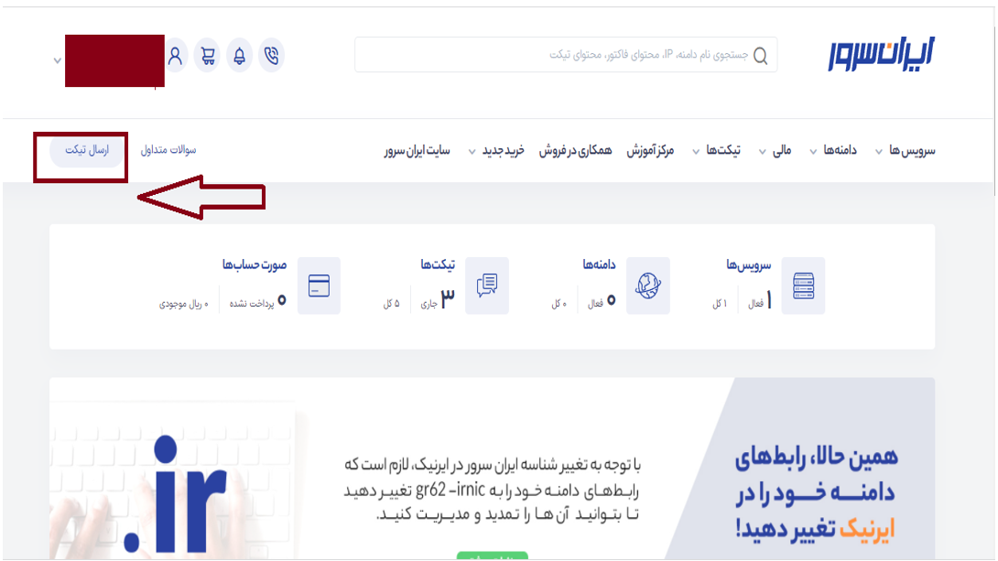Click the user profile icon
Viewport: 998px width, 561px height.
[175, 56]
